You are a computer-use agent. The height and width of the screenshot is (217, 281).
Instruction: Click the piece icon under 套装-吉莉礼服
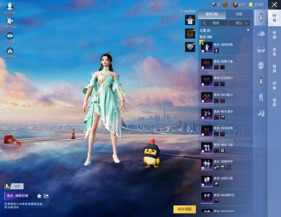coord(216,184)
